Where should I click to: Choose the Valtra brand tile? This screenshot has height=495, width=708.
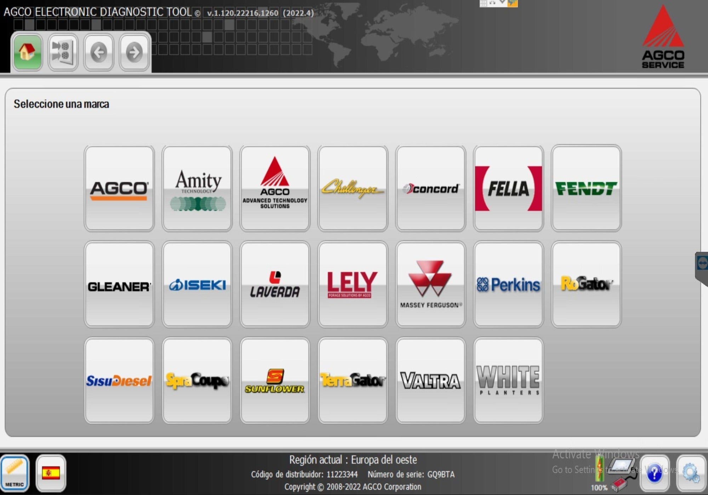click(430, 380)
